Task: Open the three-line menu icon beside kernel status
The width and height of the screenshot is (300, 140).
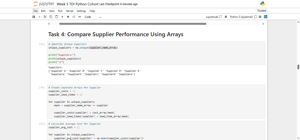Action: tap(260, 17)
